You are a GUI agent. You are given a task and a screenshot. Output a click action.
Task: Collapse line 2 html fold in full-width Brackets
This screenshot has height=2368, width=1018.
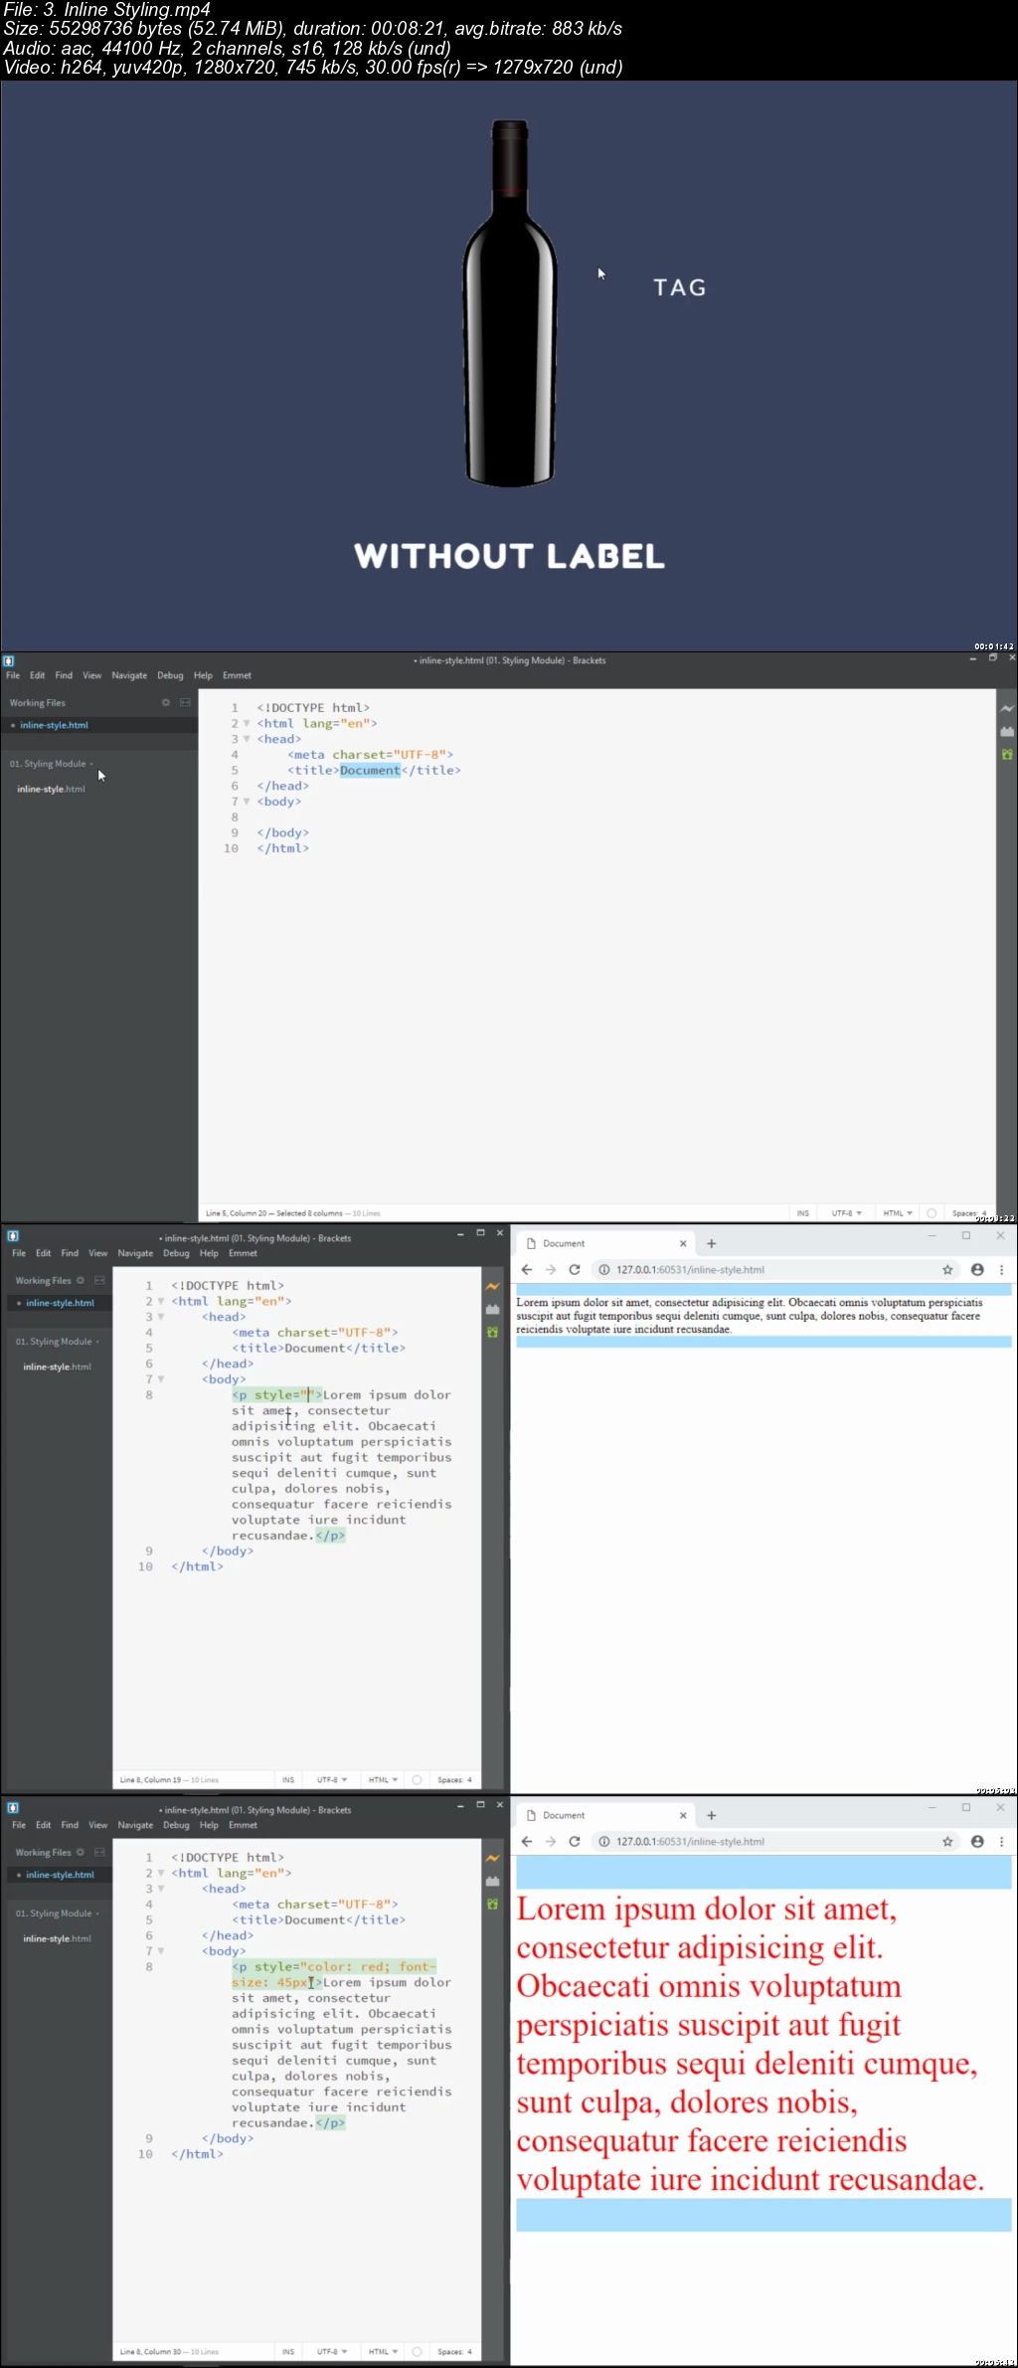[247, 723]
